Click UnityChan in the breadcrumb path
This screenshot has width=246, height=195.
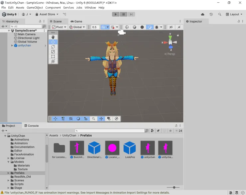(69, 135)
